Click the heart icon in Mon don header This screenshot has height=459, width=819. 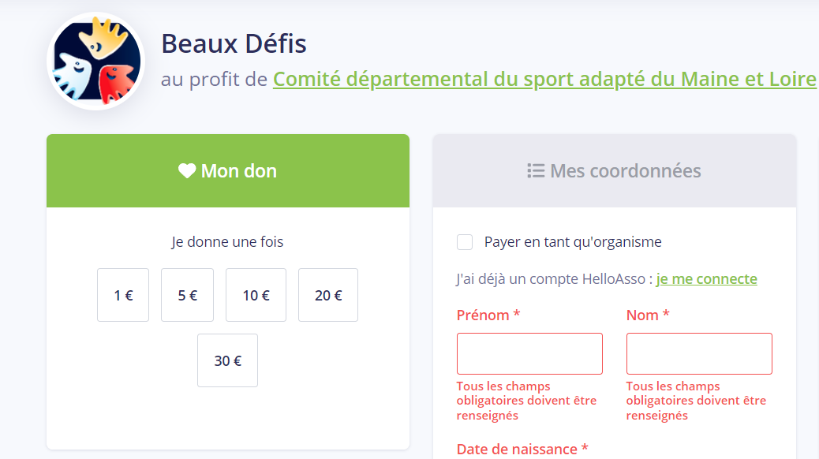click(x=187, y=171)
